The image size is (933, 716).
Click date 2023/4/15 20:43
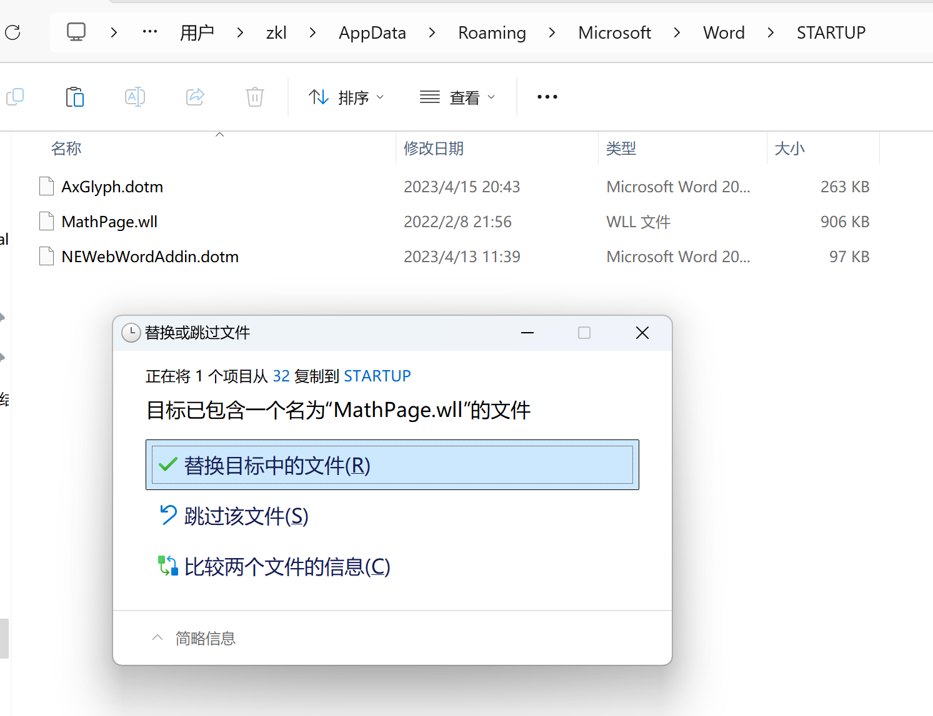tap(462, 187)
